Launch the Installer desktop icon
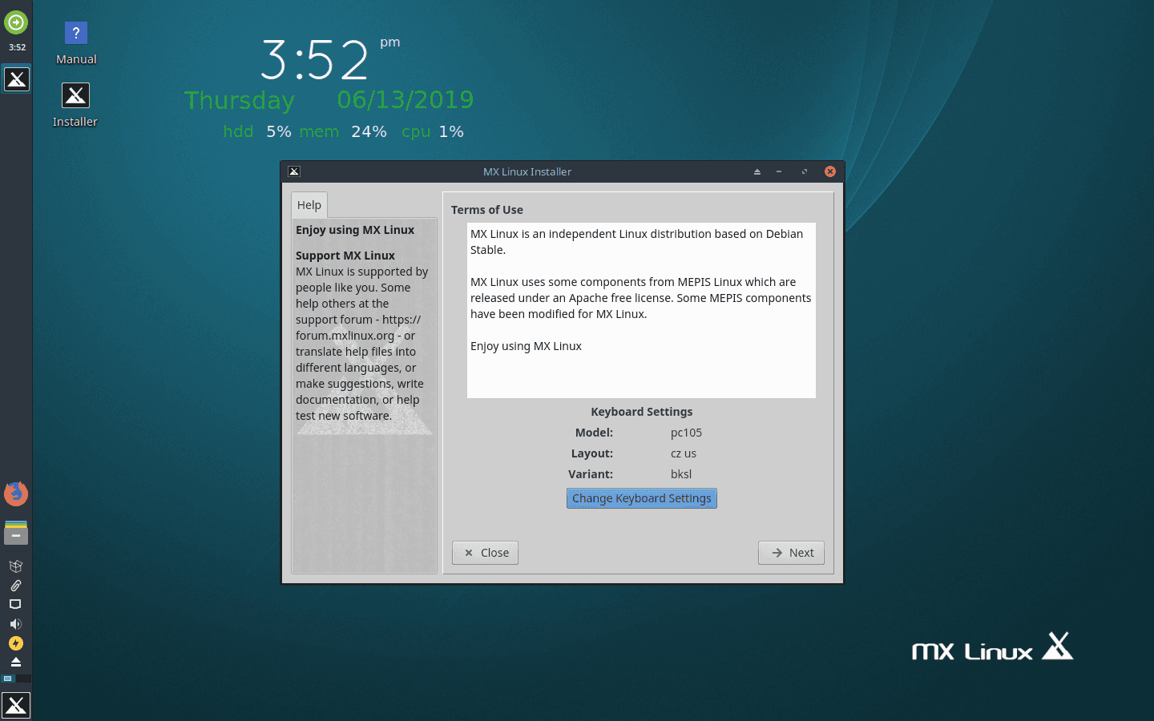 (75, 105)
